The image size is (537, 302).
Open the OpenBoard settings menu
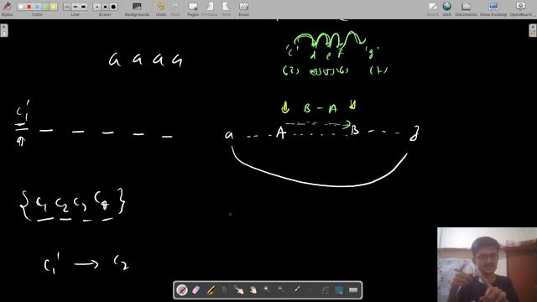[520, 8]
